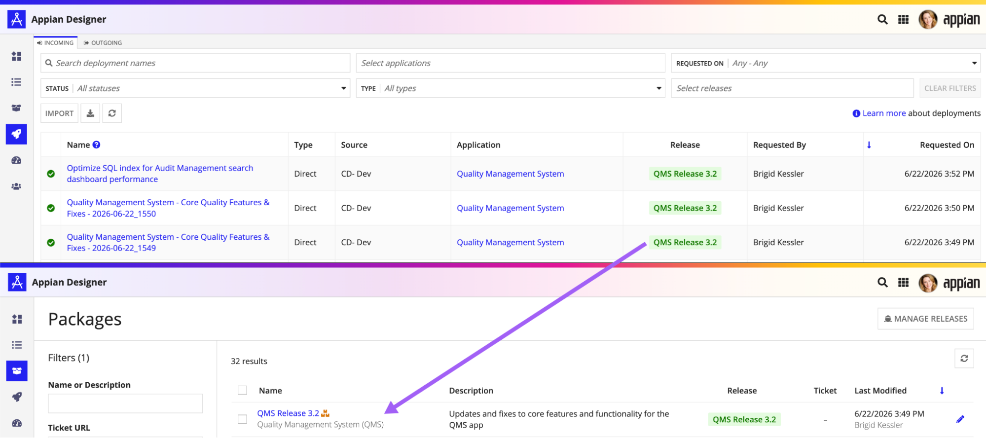
Task: Click the MANAGE RELEASES button
Action: click(x=926, y=319)
